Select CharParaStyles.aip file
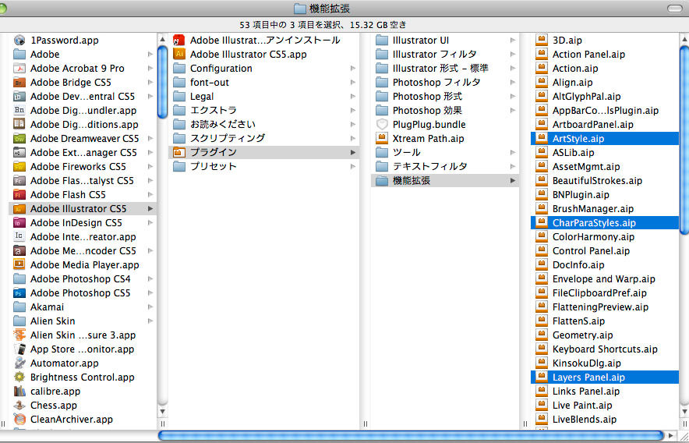The width and height of the screenshot is (689, 443). click(x=605, y=222)
